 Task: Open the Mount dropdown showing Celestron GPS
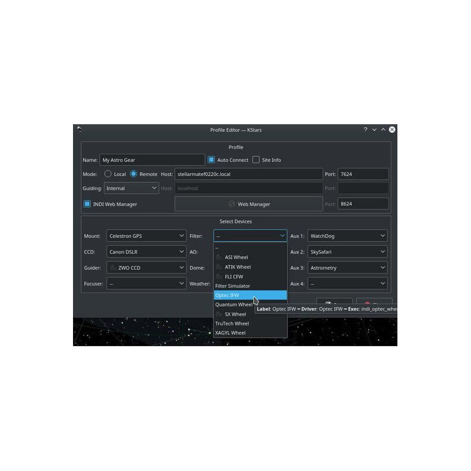pos(146,236)
